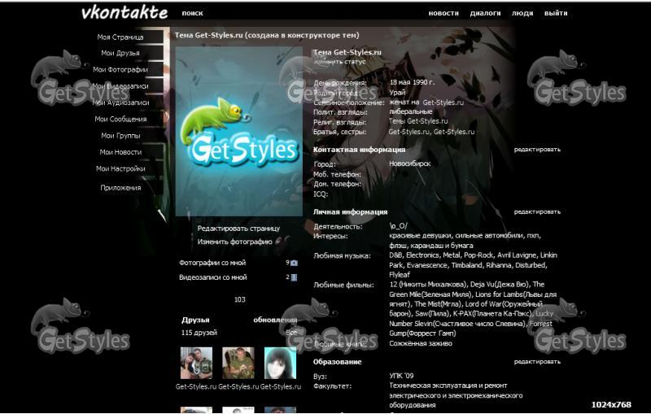This screenshot has height=414, width=651.
Task: Click изменить статус under the name
Action: click(339, 62)
